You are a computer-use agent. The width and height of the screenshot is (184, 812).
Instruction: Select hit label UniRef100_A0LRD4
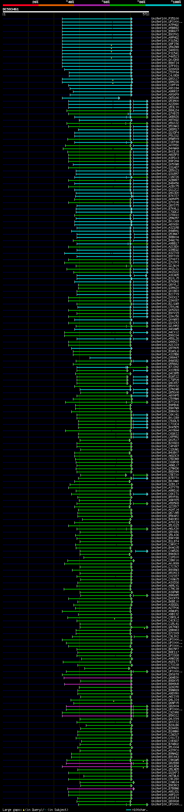(x=165, y=766)
